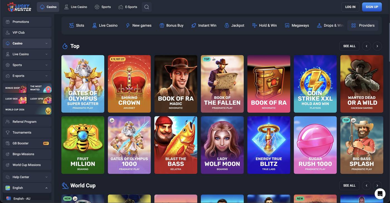
Task: Expand the E-sports sidebar section
Action: click(47, 76)
